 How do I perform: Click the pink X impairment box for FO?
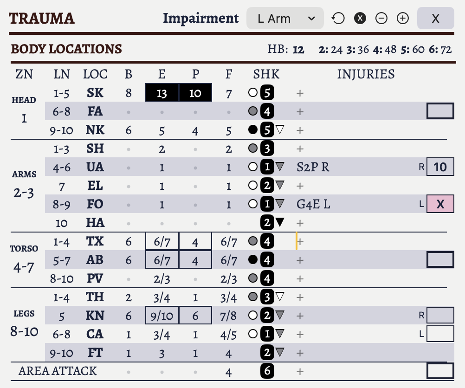coord(440,204)
